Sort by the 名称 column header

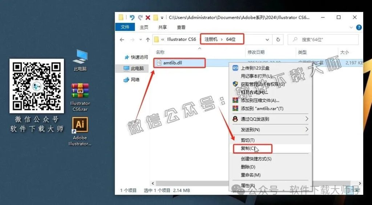160,52
